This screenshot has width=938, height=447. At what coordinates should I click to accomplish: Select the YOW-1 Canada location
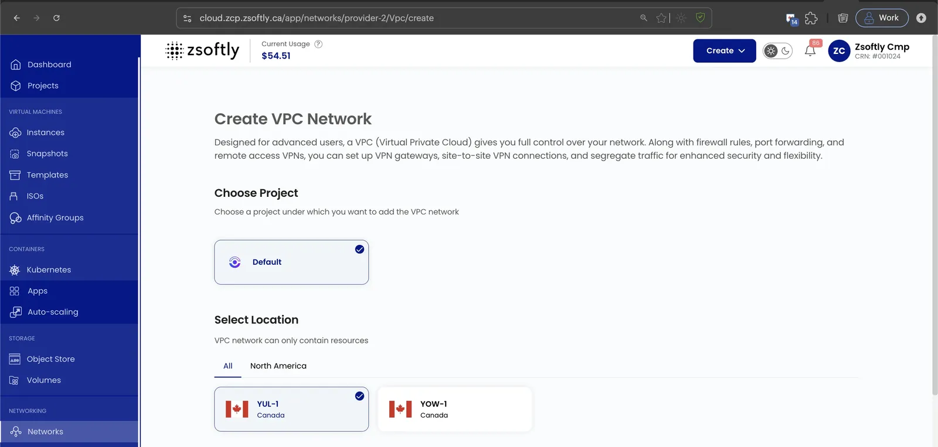pyautogui.click(x=455, y=409)
